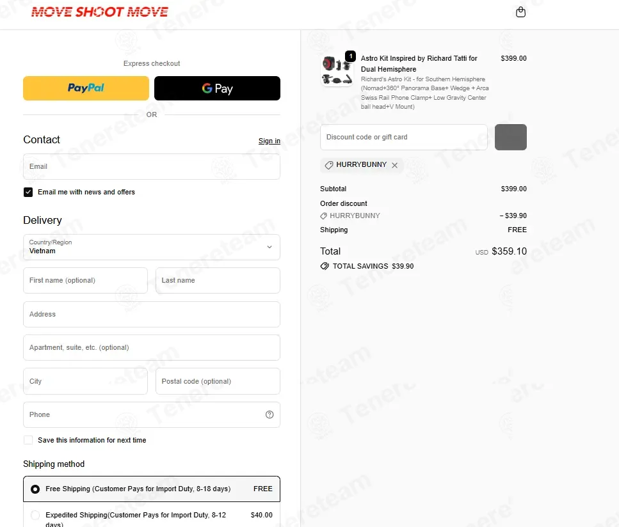
Task: Click the Astro Kit product title text
Action: point(419,64)
